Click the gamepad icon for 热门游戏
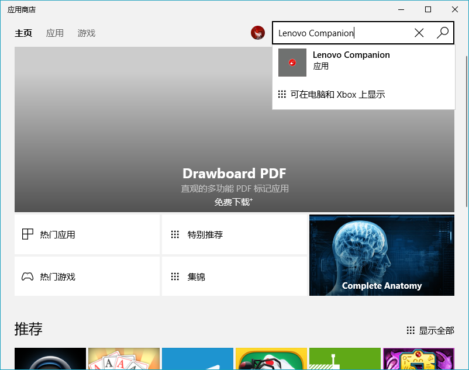Viewport: 469px width, 370px height. [x=27, y=276]
